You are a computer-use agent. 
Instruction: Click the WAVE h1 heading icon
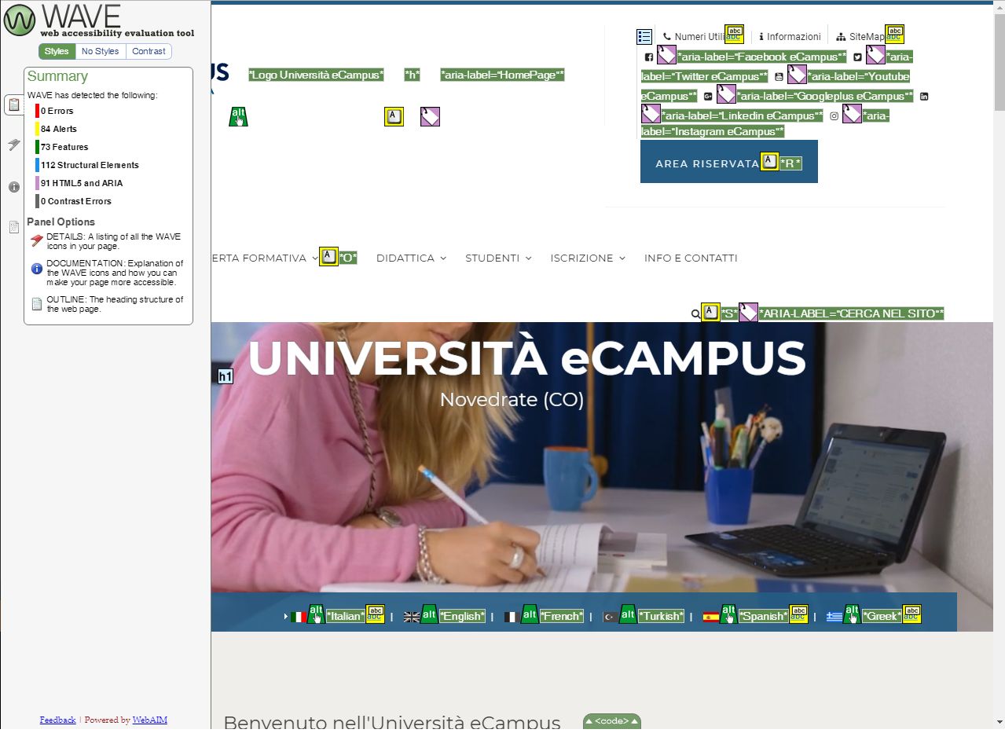point(226,377)
